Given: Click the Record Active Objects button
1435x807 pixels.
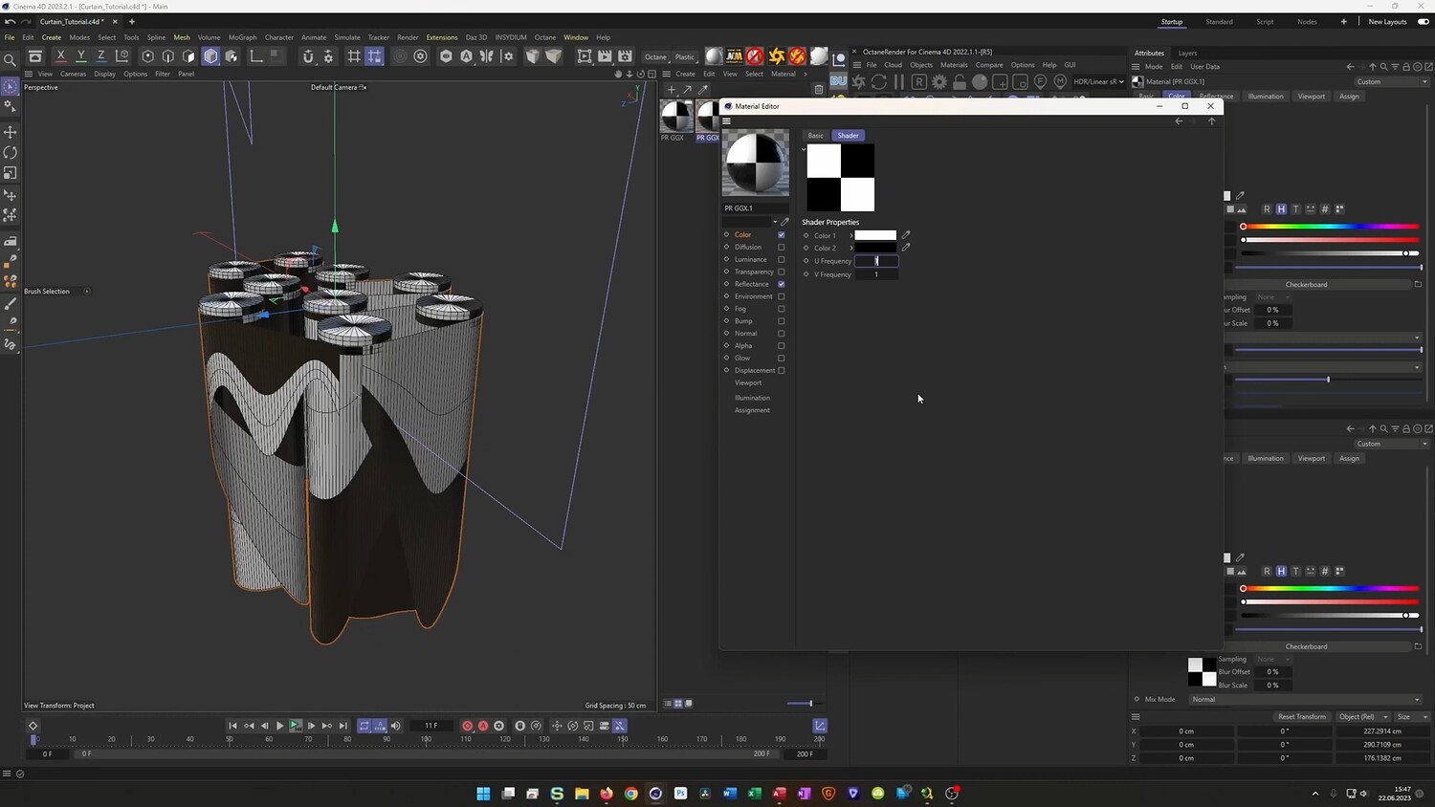Looking at the screenshot, I should [468, 726].
